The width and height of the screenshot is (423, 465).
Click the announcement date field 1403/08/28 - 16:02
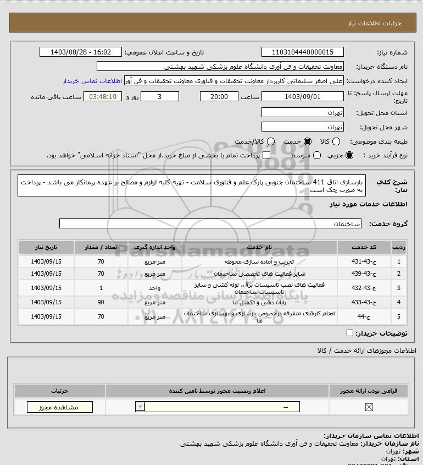coord(81,52)
